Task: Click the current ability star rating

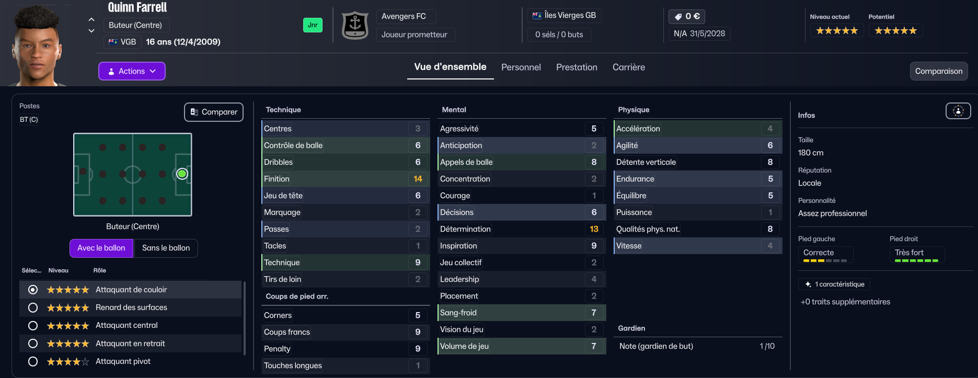Action: (x=836, y=31)
